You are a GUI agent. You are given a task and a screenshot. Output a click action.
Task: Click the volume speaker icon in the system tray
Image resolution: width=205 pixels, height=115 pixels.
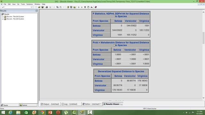186,112
